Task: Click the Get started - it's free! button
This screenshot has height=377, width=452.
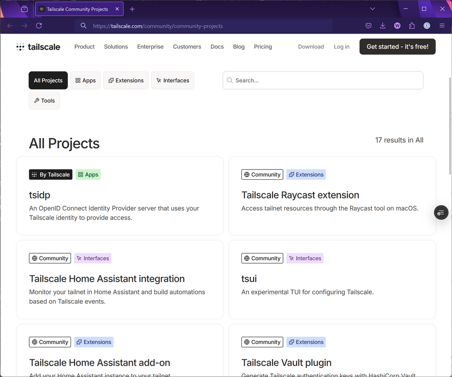Action: tap(398, 47)
